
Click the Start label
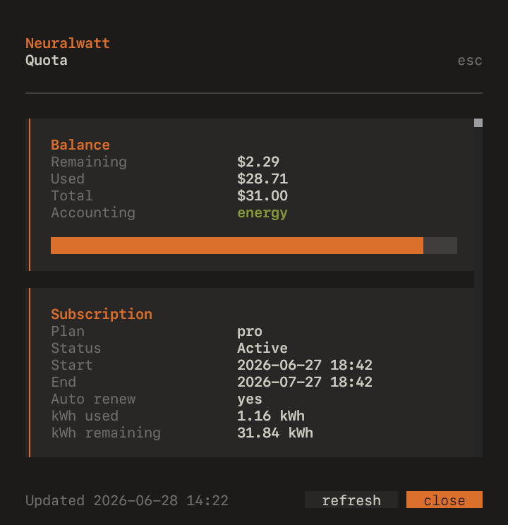[x=72, y=366]
